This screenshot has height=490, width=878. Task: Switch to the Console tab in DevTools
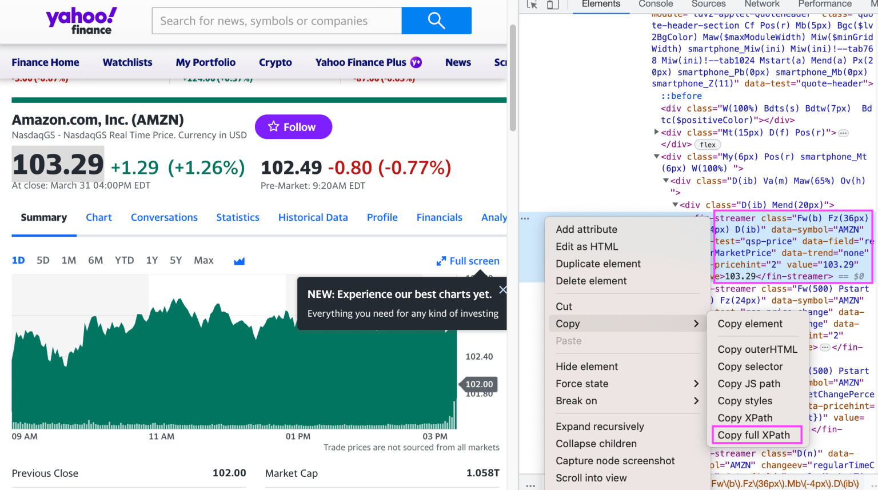tap(655, 5)
